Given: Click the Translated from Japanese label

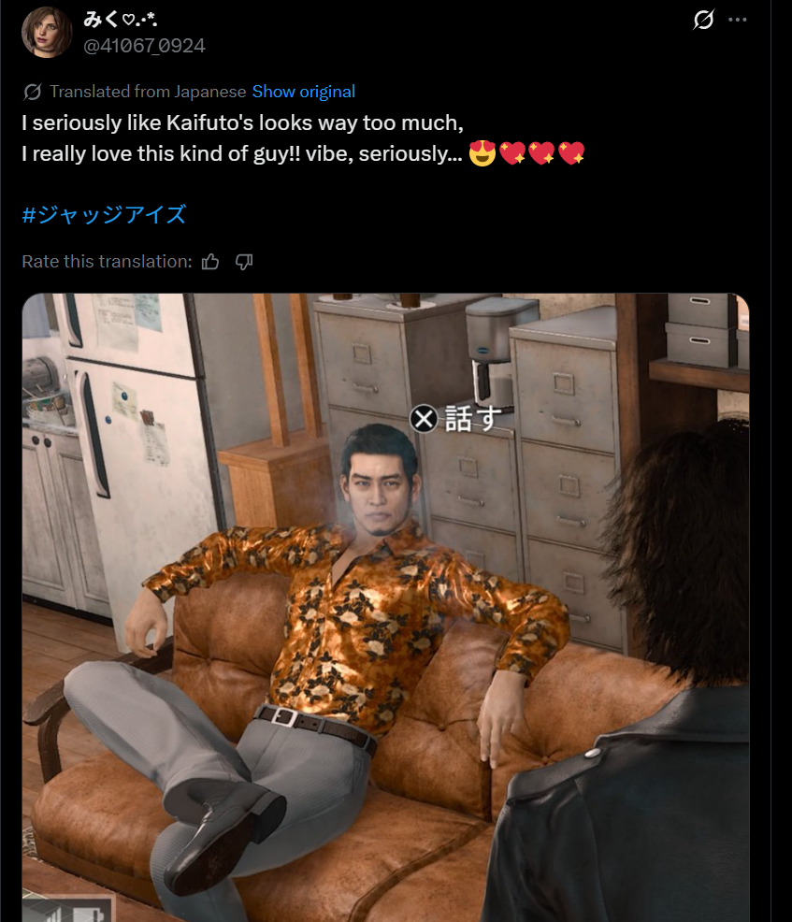Looking at the screenshot, I should coord(148,92).
